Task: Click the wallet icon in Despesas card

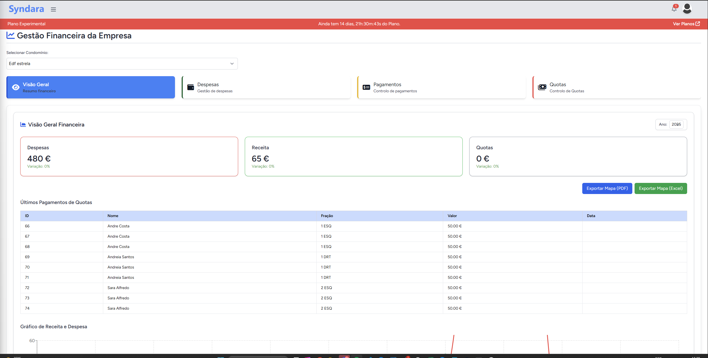Action: point(191,87)
